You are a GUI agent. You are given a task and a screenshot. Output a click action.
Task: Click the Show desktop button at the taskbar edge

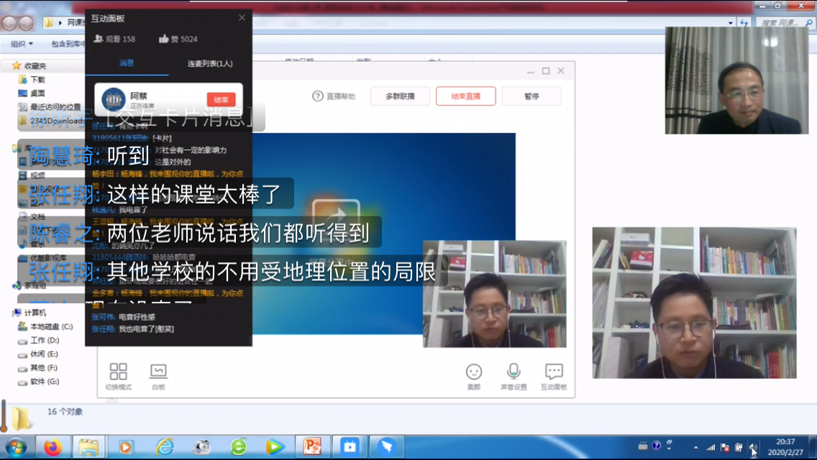813,447
